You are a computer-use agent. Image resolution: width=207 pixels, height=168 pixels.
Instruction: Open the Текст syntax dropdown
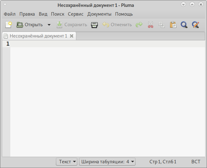click(x=67, y=162)
